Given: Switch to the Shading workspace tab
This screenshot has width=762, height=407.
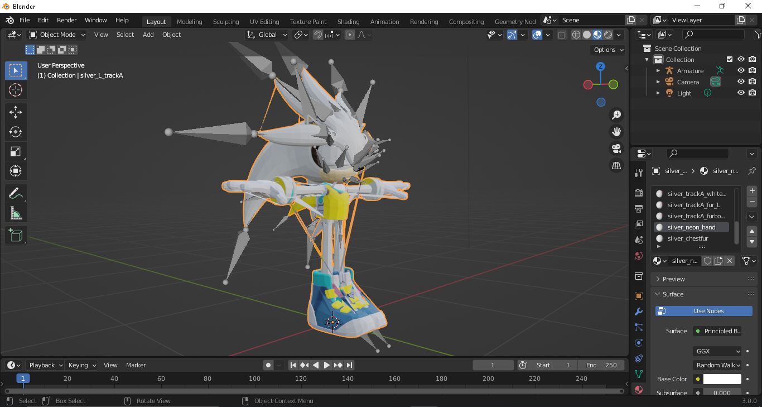Looking at the screenshot, I should point(348,22).
